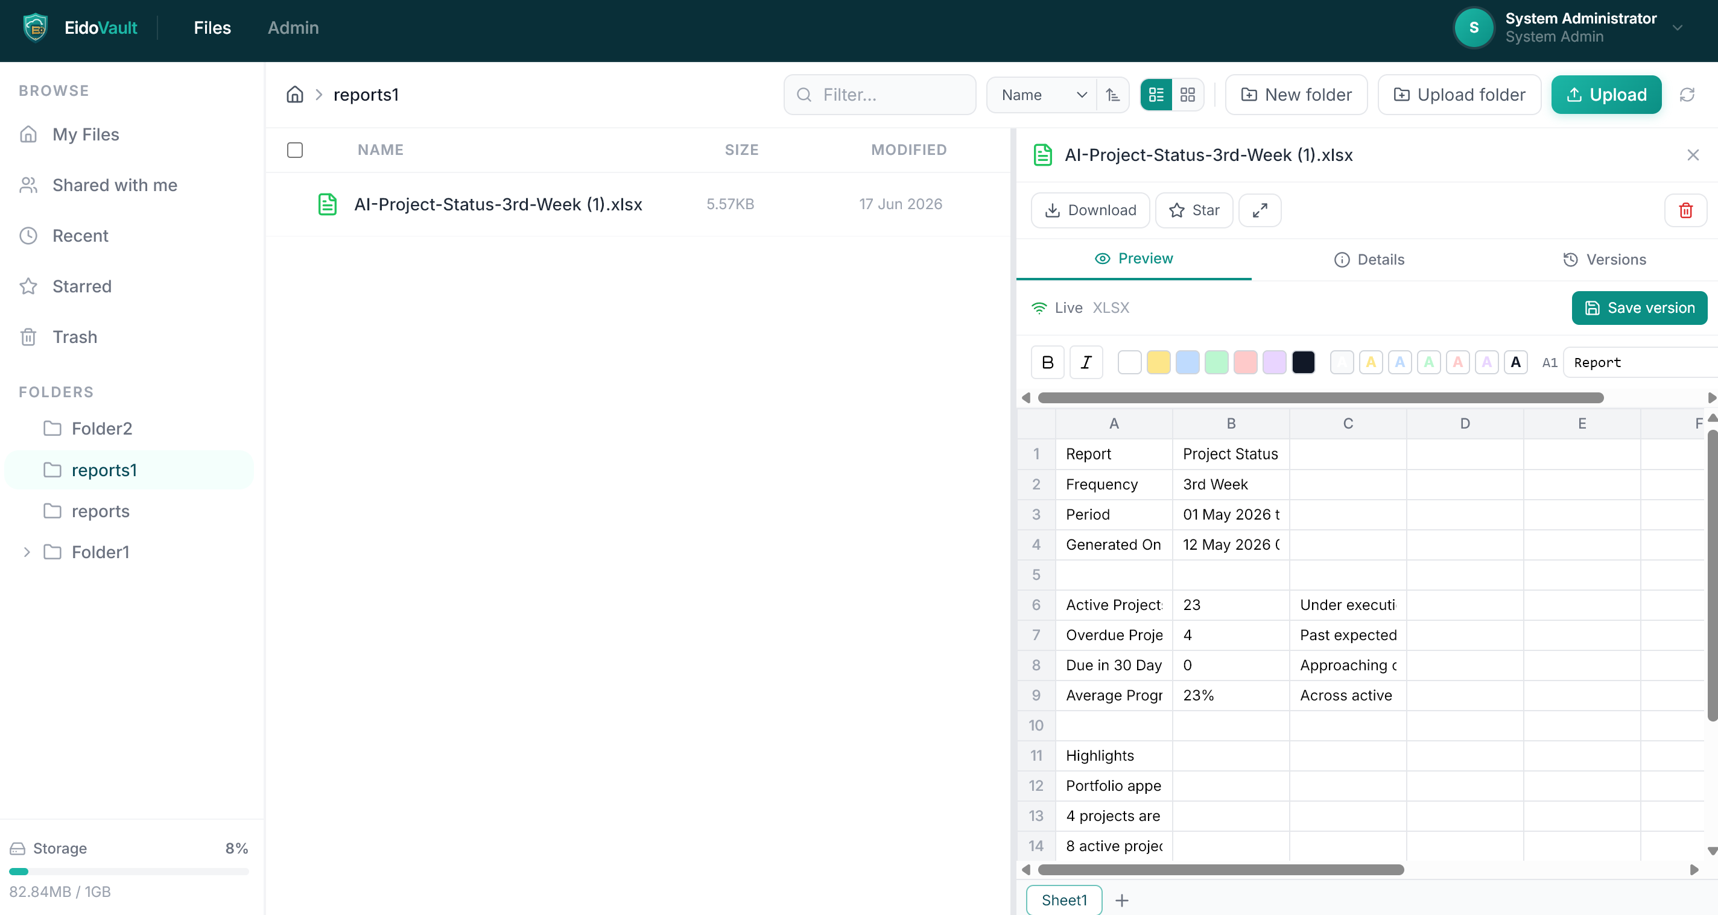Delete file with red trash icon
1718x915 pixels.
tap(1685, 210)
